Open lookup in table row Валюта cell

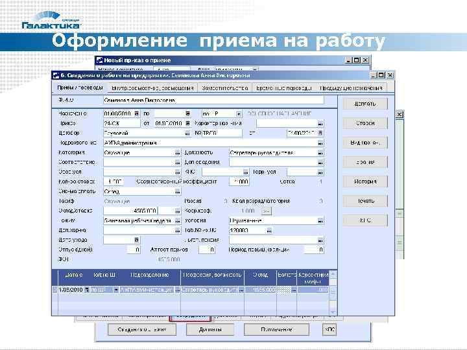click(294, 290)
